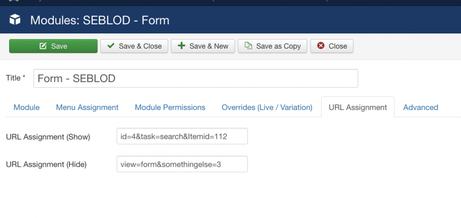The width and height of the screenshot is (461, 218).
Task: Switch to the Module tab
Action: [x=26, y=107]
